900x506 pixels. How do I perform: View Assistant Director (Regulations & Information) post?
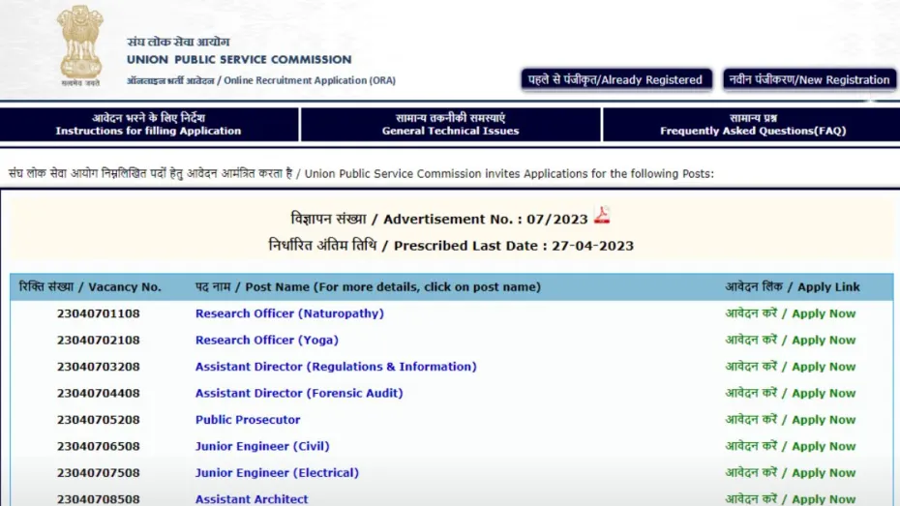point(336,367)
